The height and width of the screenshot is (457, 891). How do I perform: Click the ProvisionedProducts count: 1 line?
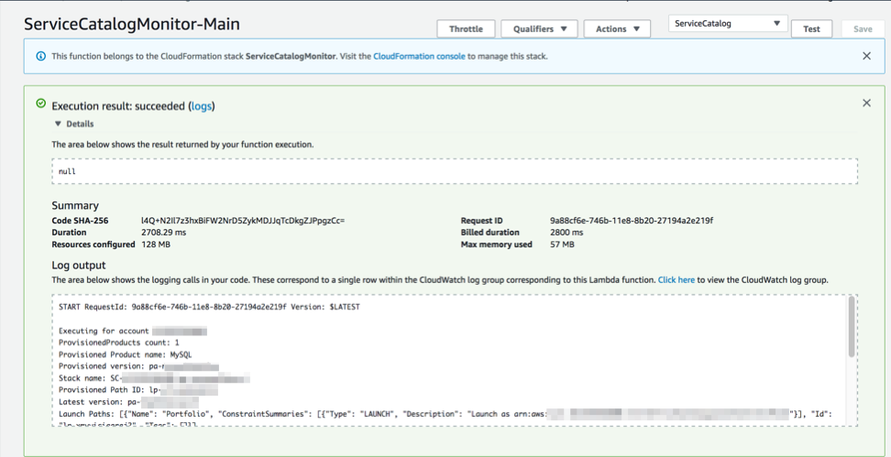coord(119,343)
